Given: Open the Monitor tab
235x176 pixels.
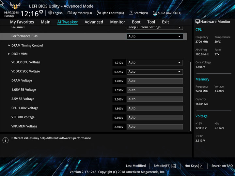Looking at the screenshot, I should (117, 22).
